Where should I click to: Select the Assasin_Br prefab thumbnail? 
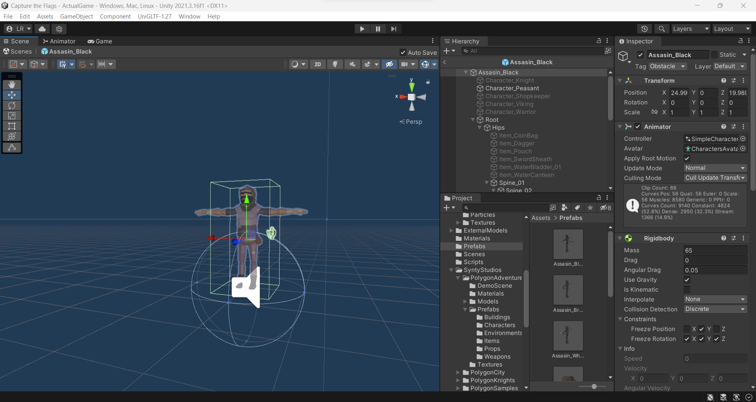568,290
